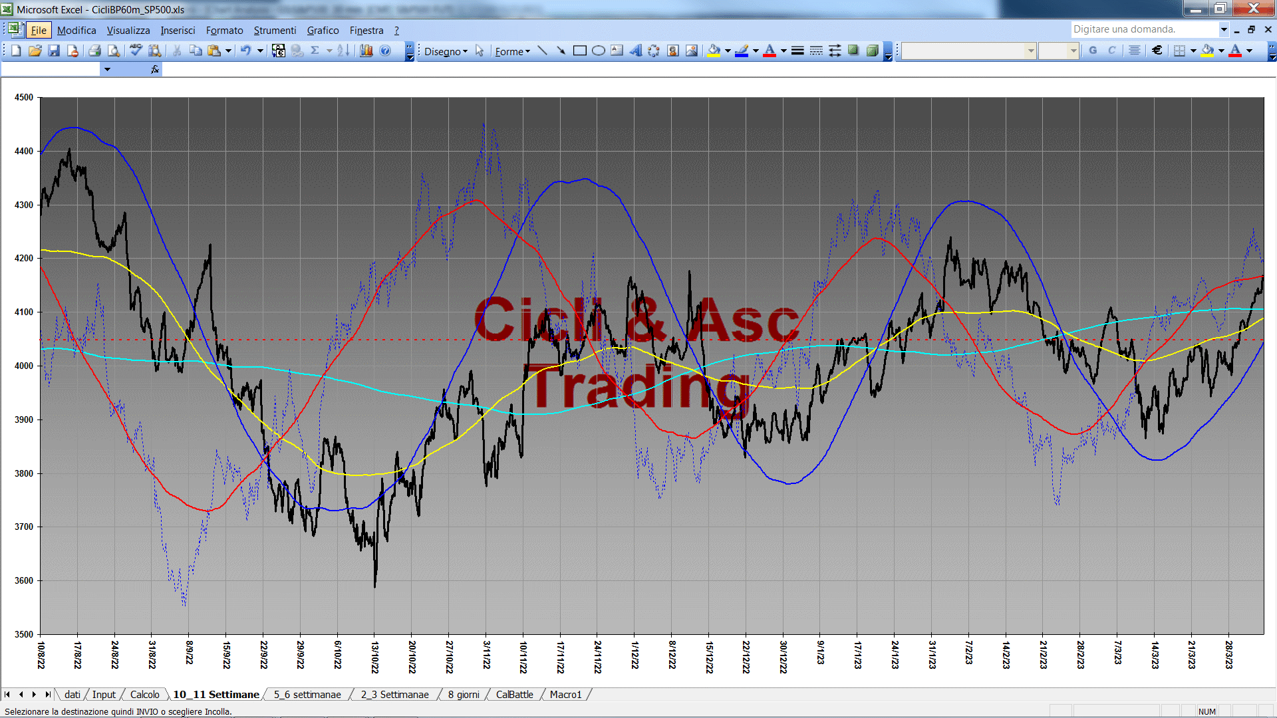The image size is (1277, 718).
Task: Click the center alignment button
Action: [x=1135, y=51]
